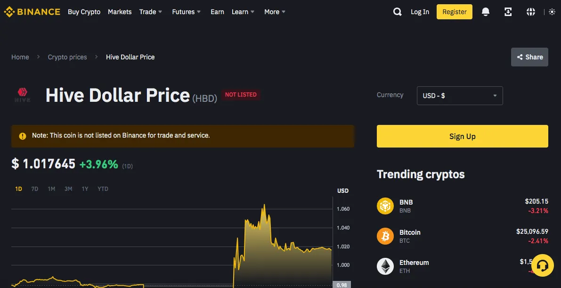Image resolution: width=561 pixels, height=288 pixels.
Task: Click the Ethereum trending row name
Action: 414,262
